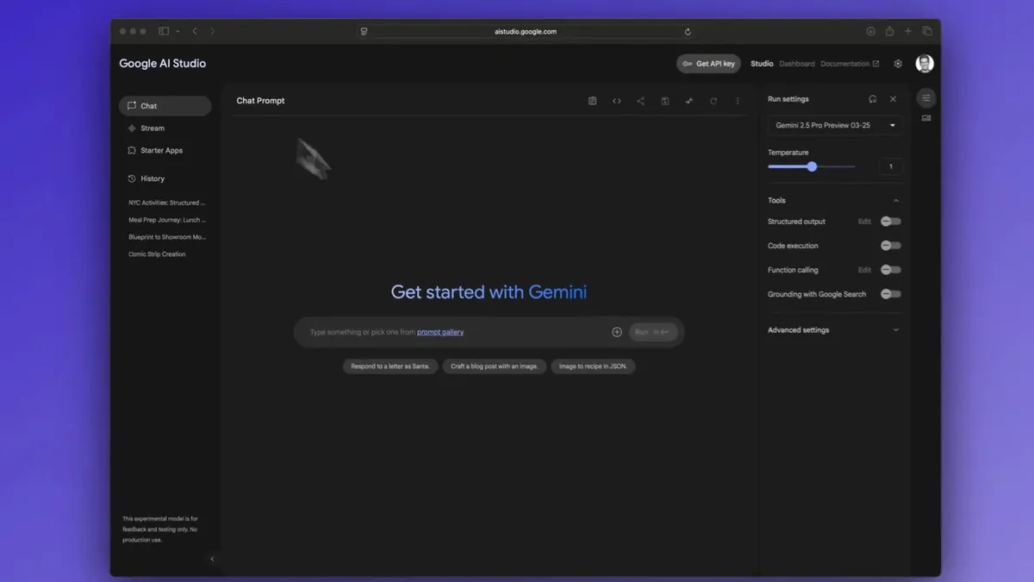Screen dimensions: 1034x582
Task: Open the Chat Prompt three-dot overflow menu
Action: pyautogui.click(x=738, y=101)
